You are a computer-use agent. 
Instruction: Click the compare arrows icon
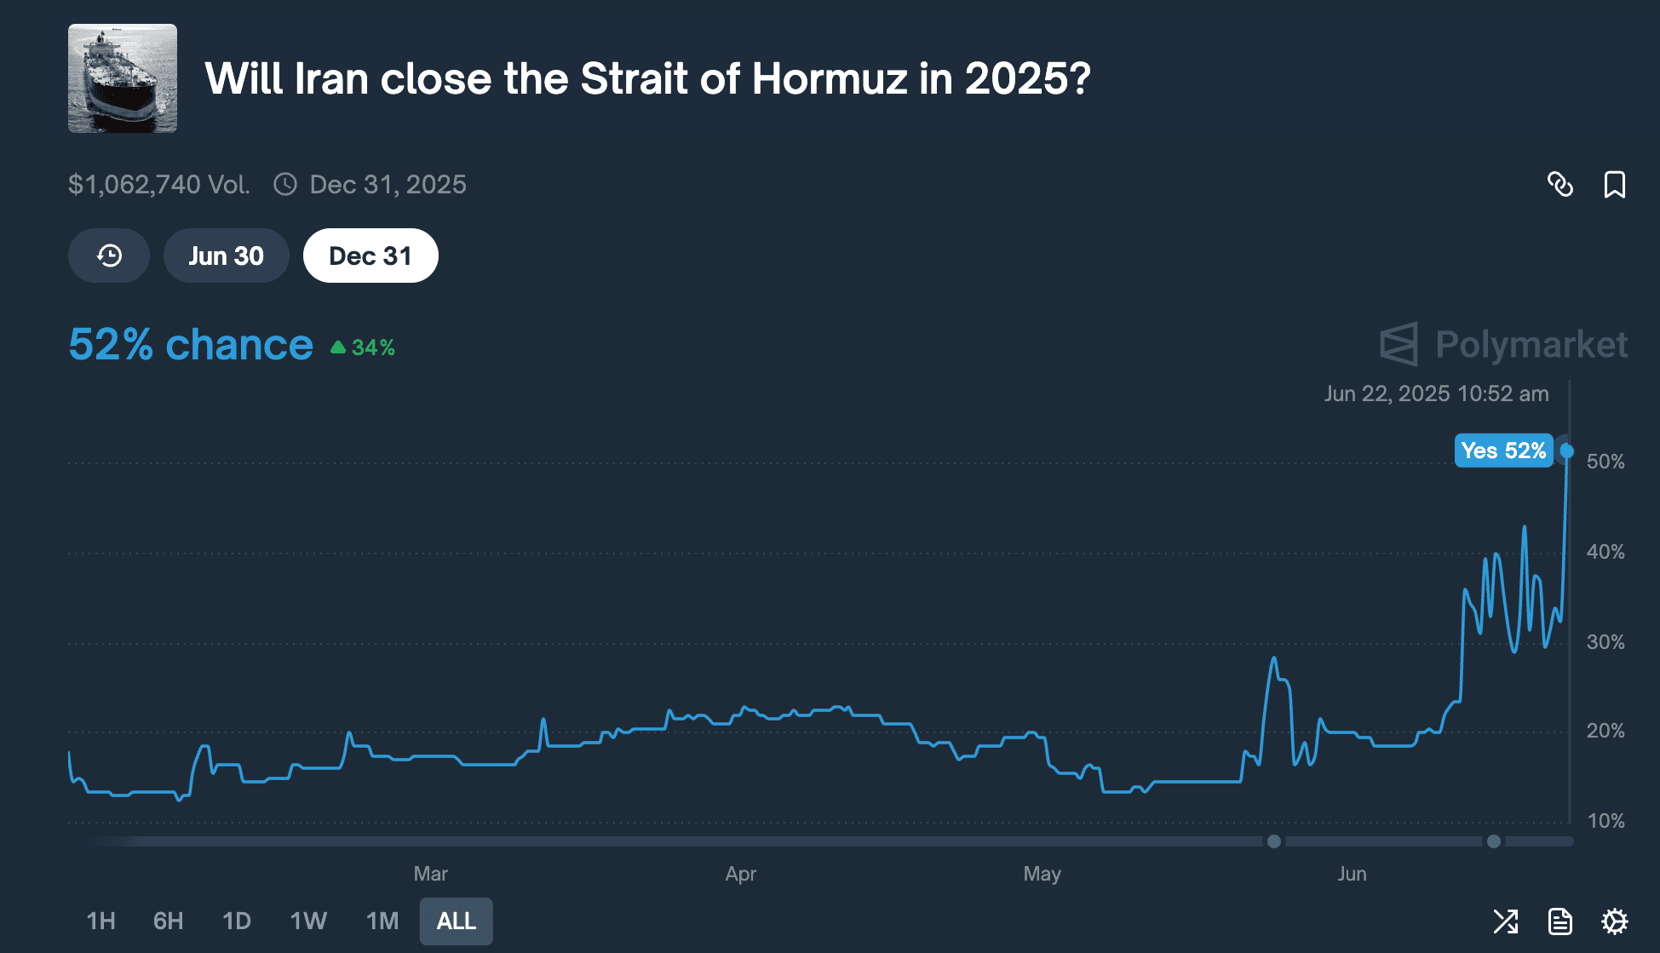tap(1506, 921)
